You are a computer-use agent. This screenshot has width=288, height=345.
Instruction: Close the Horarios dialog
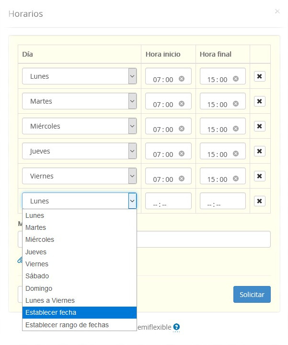point(277,12)
